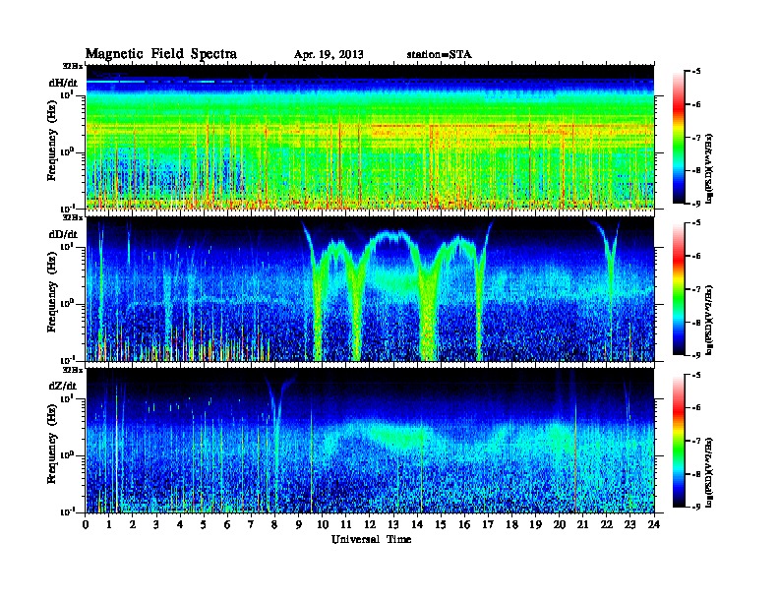Click log(PSD) label beside dZ/dt color bar

(x=709, y=471)
